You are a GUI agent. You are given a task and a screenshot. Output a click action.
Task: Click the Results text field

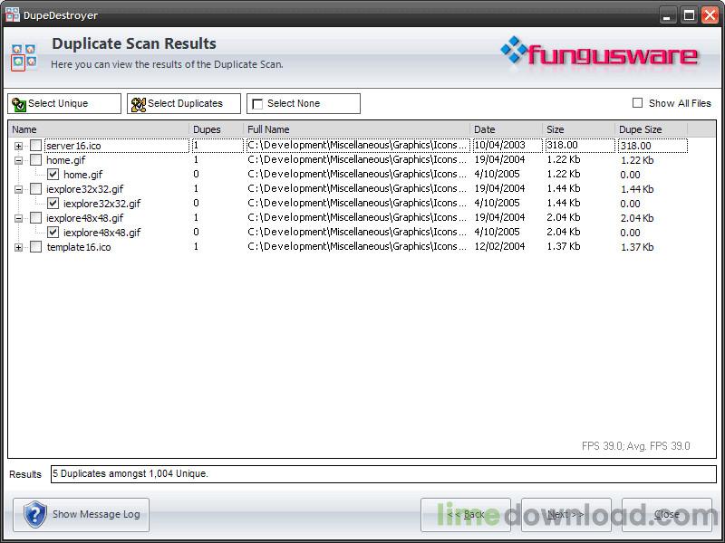click(383, 473)
